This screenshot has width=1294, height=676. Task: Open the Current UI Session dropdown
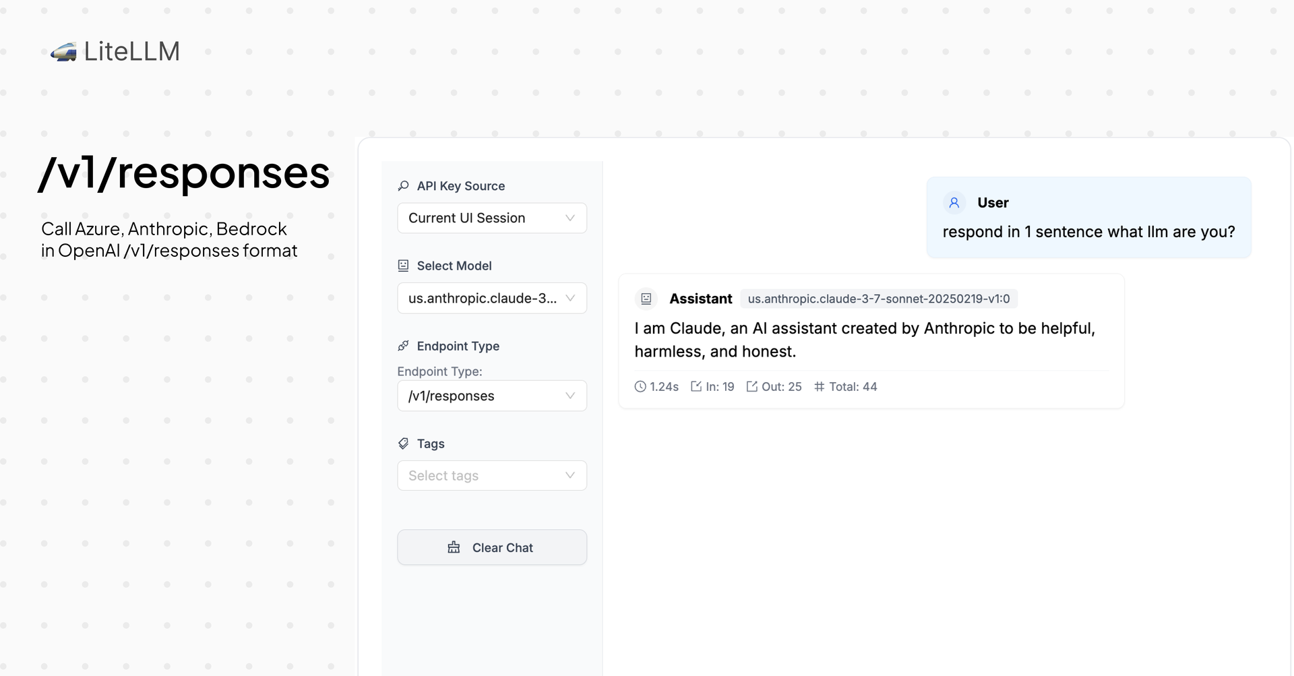point(492,218)
